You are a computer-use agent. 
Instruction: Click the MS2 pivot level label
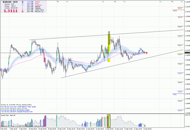click(x=180, y=82)
